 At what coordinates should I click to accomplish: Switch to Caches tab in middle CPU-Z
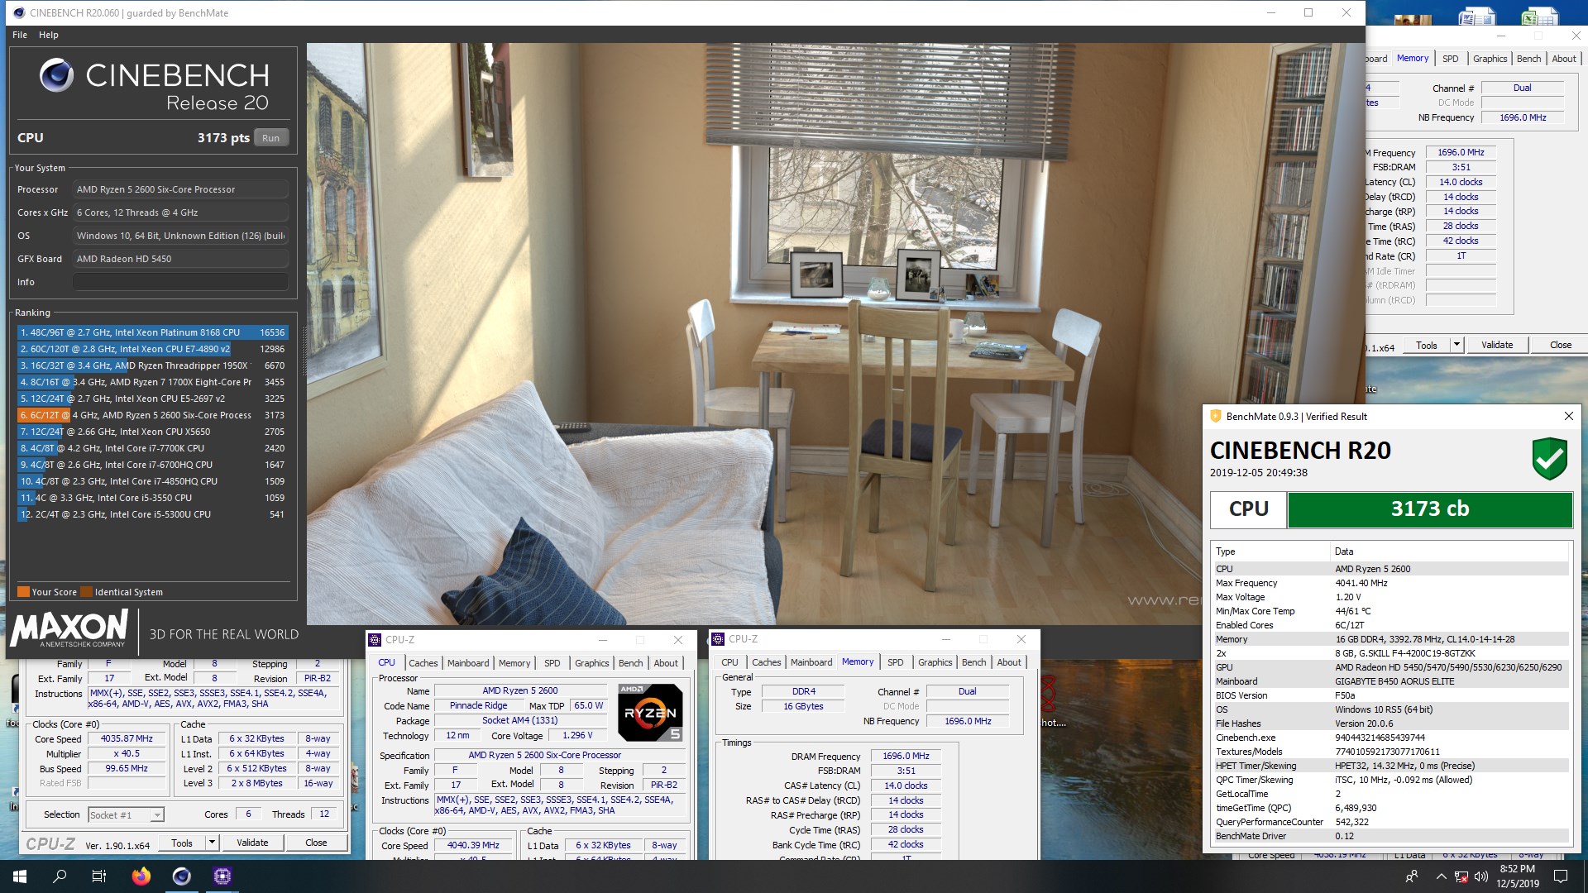pyautogui.click(x=423, y=663)
